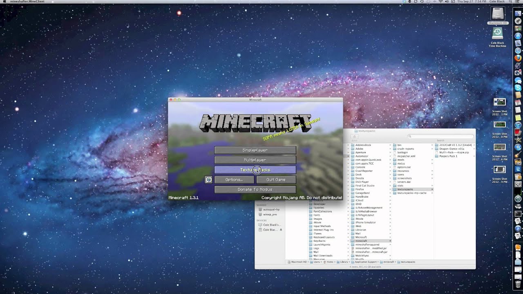Open winxp_pro in the Shared sidebar
Screen dimensions: 523x294
point(268,214)
